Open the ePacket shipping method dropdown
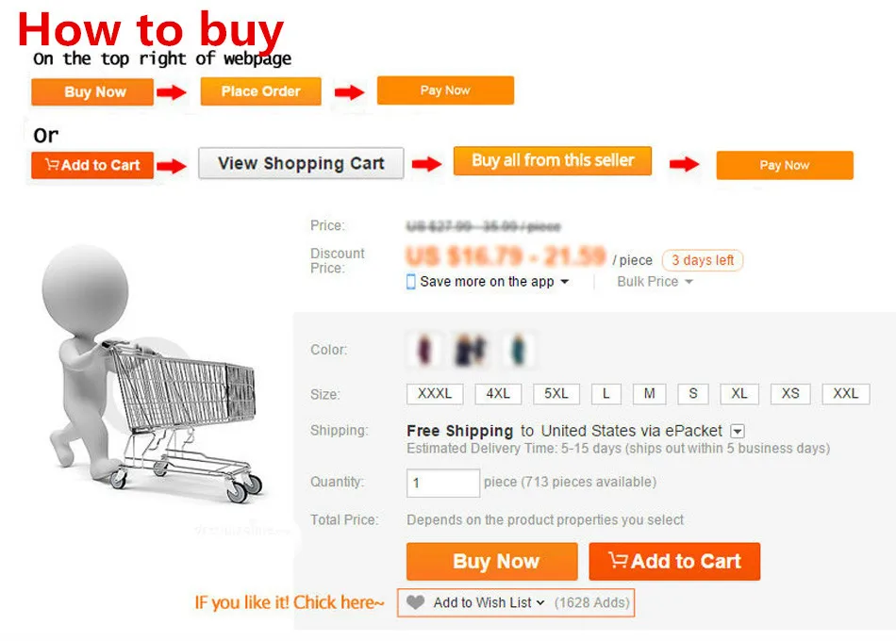Screen dimensions: 896x641 click(x=738, y=432)
